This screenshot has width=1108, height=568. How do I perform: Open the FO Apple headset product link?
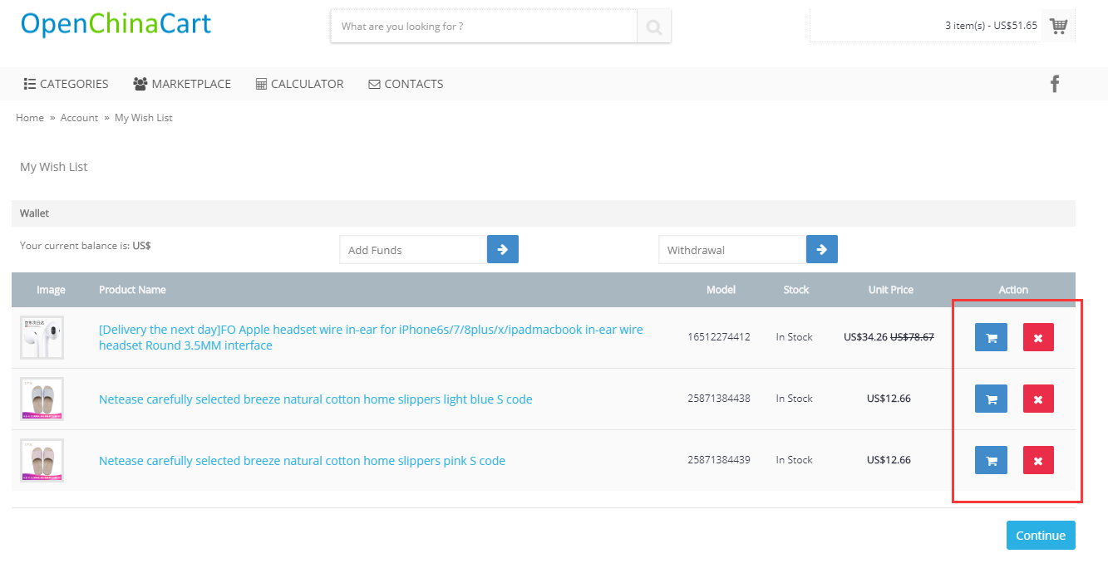[371, 337]
